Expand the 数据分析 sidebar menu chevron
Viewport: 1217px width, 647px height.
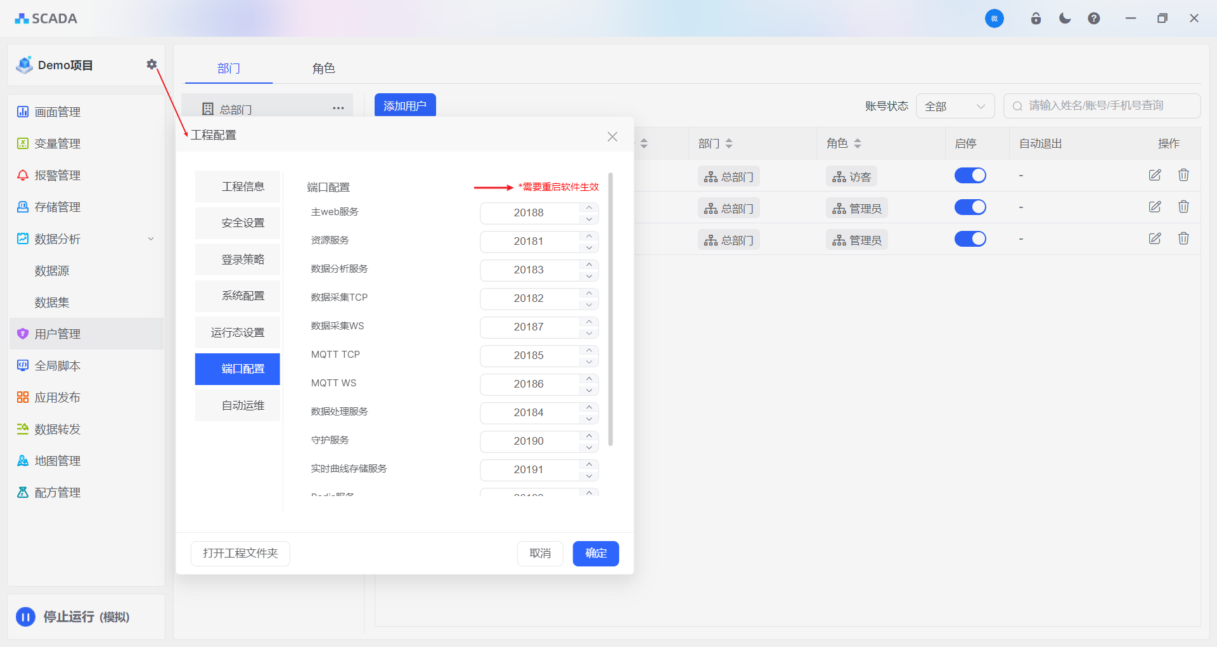pyautogui.click(x=151, y=239)
